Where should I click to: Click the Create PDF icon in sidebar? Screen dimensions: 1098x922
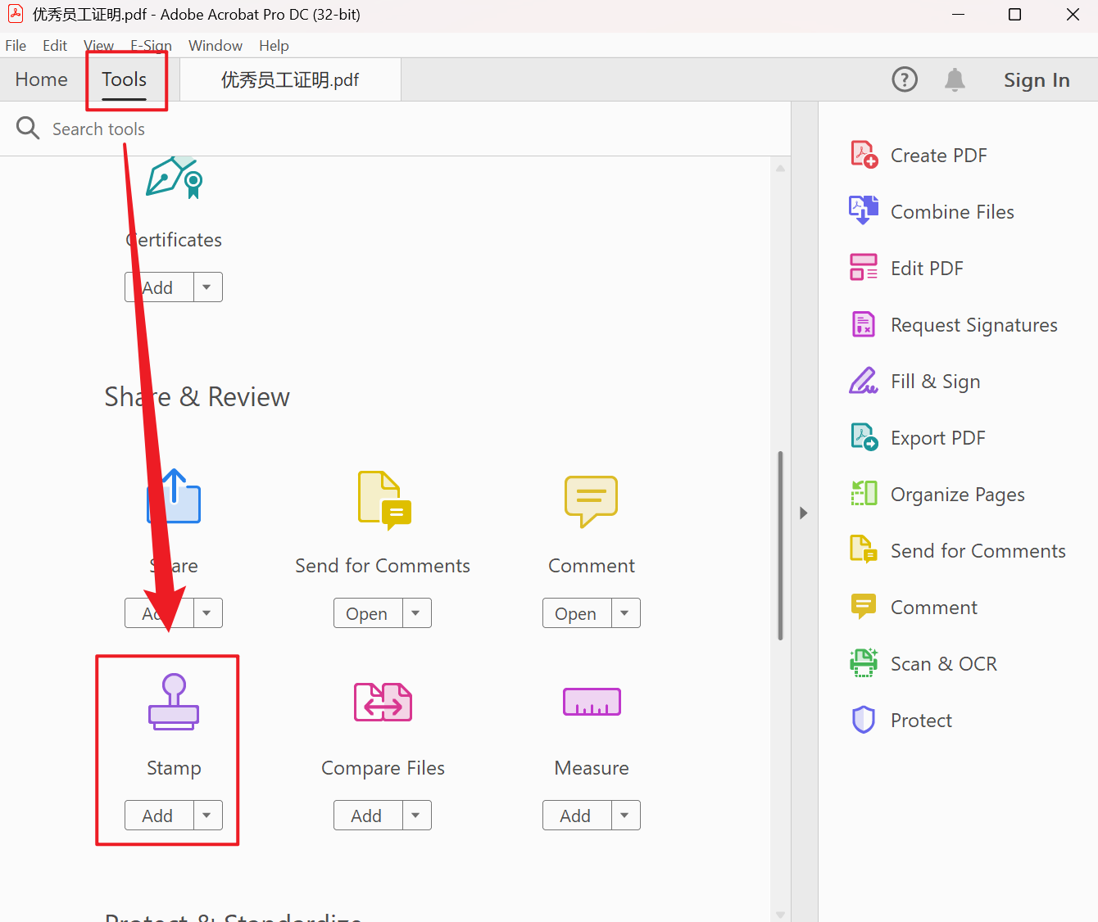pyautogui.click(x=864, y=155)
